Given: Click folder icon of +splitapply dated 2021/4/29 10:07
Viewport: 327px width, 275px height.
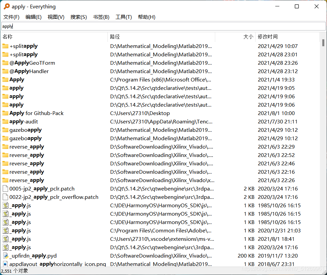Looking at the screenshot, I should pyautogui.click(x=5, y=46).
